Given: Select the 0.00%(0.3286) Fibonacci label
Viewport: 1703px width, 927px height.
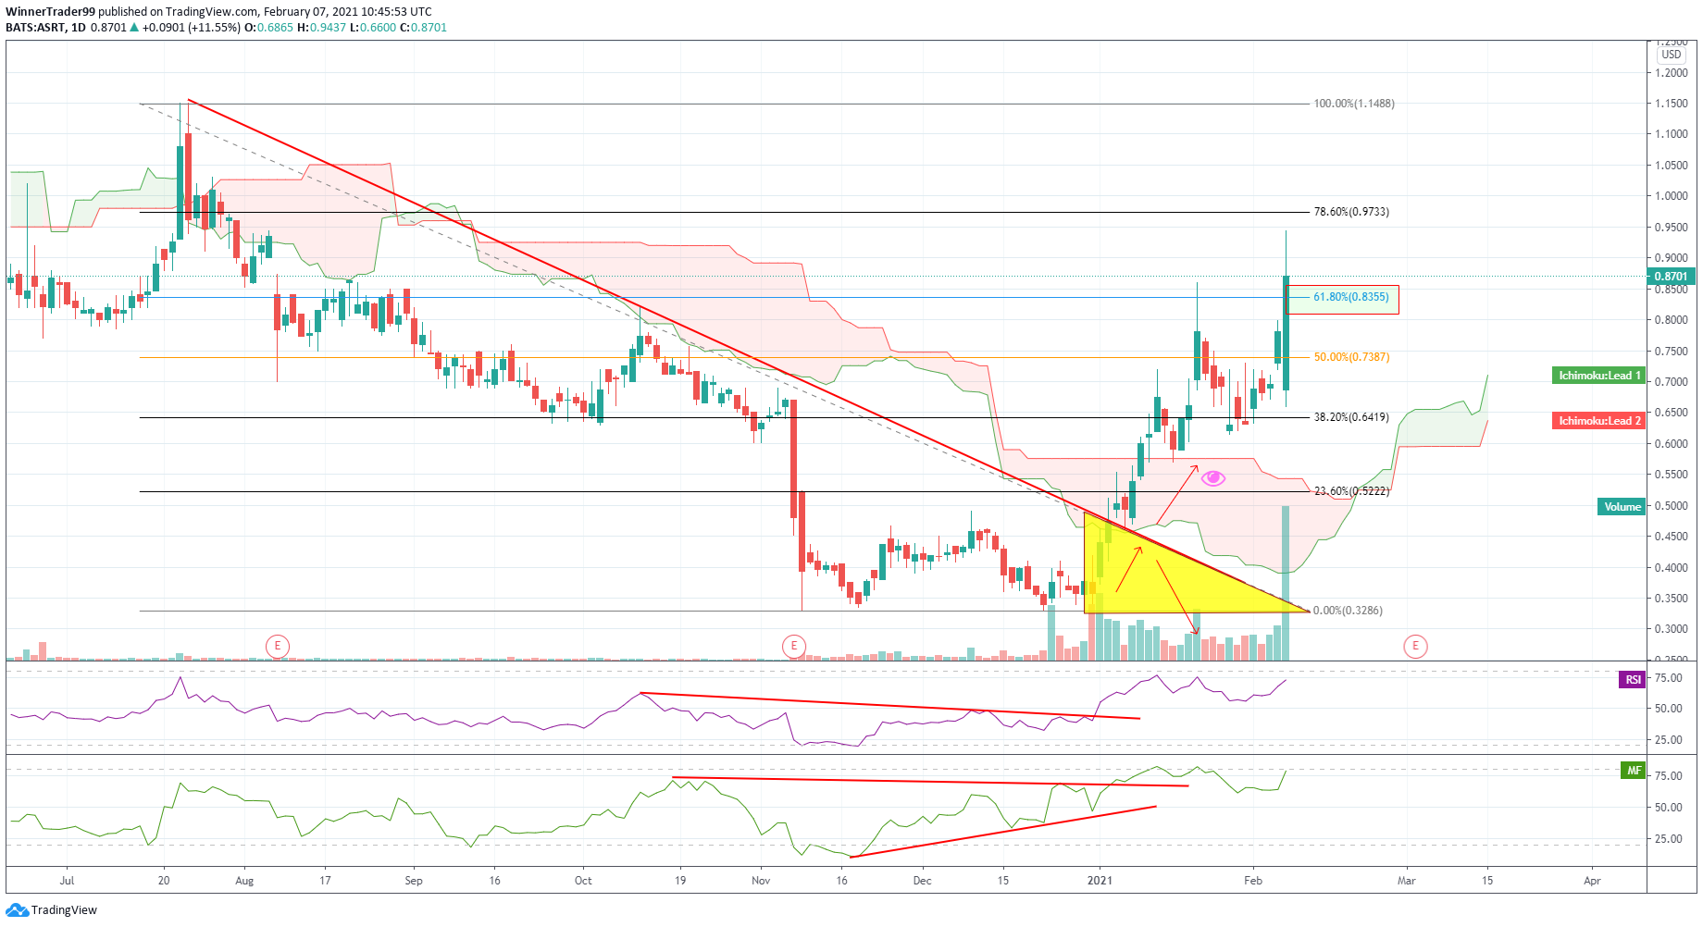Looking at the screenshot, I should click(1348, 611).
